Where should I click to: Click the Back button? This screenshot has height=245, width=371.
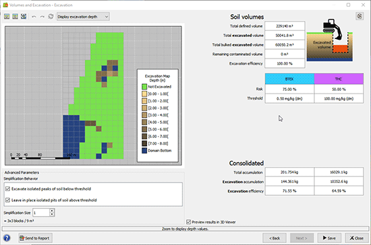[275, 238]
